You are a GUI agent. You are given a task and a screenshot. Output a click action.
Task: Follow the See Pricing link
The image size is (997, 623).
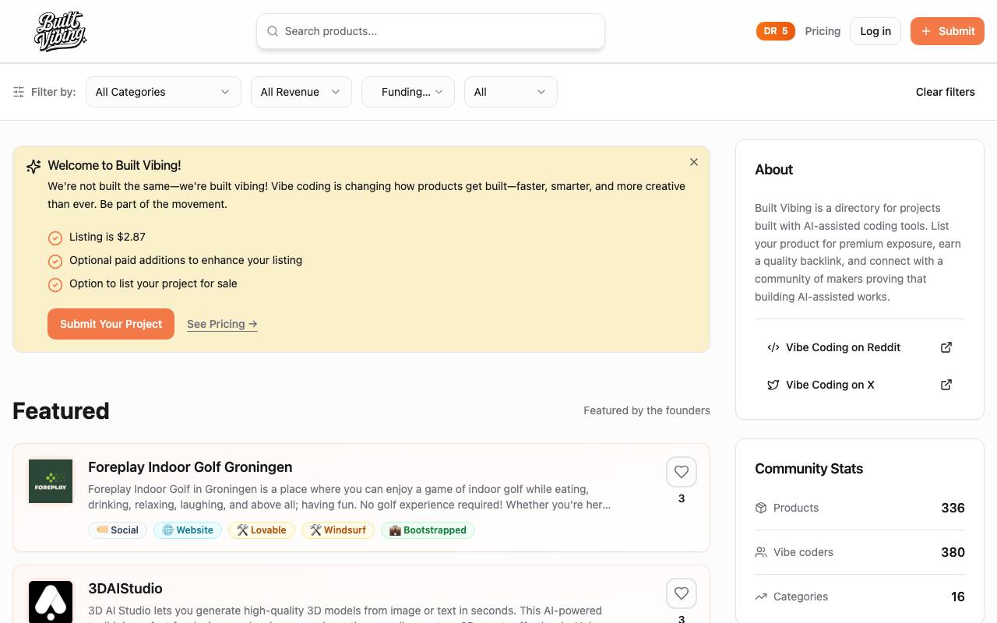click(x=222, y=324)
